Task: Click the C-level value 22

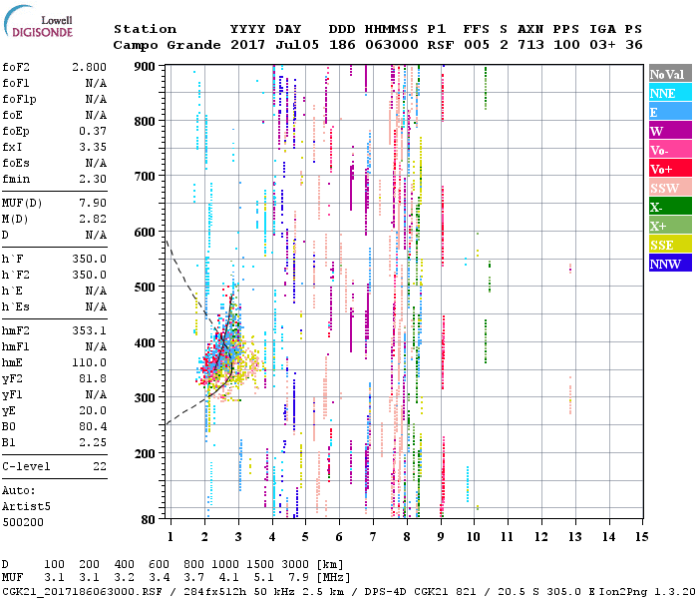Action: [x=100, y=466]
